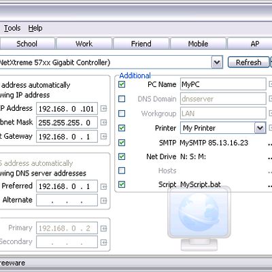Uncheck the PC Name checkbox
Image resolution: width=272 pixels, height=272 pixels.
[122, 84]
